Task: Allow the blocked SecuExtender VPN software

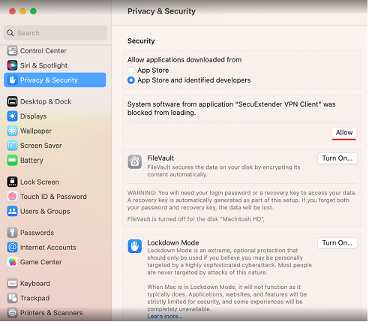Action: [344, 133]
